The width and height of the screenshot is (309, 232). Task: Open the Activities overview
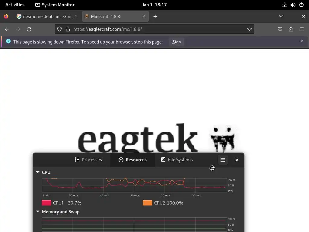coord(15,5)
